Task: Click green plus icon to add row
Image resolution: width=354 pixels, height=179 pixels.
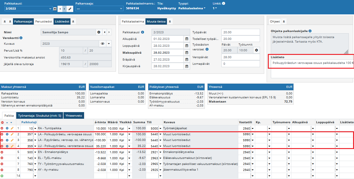Action: pos(2,175)
